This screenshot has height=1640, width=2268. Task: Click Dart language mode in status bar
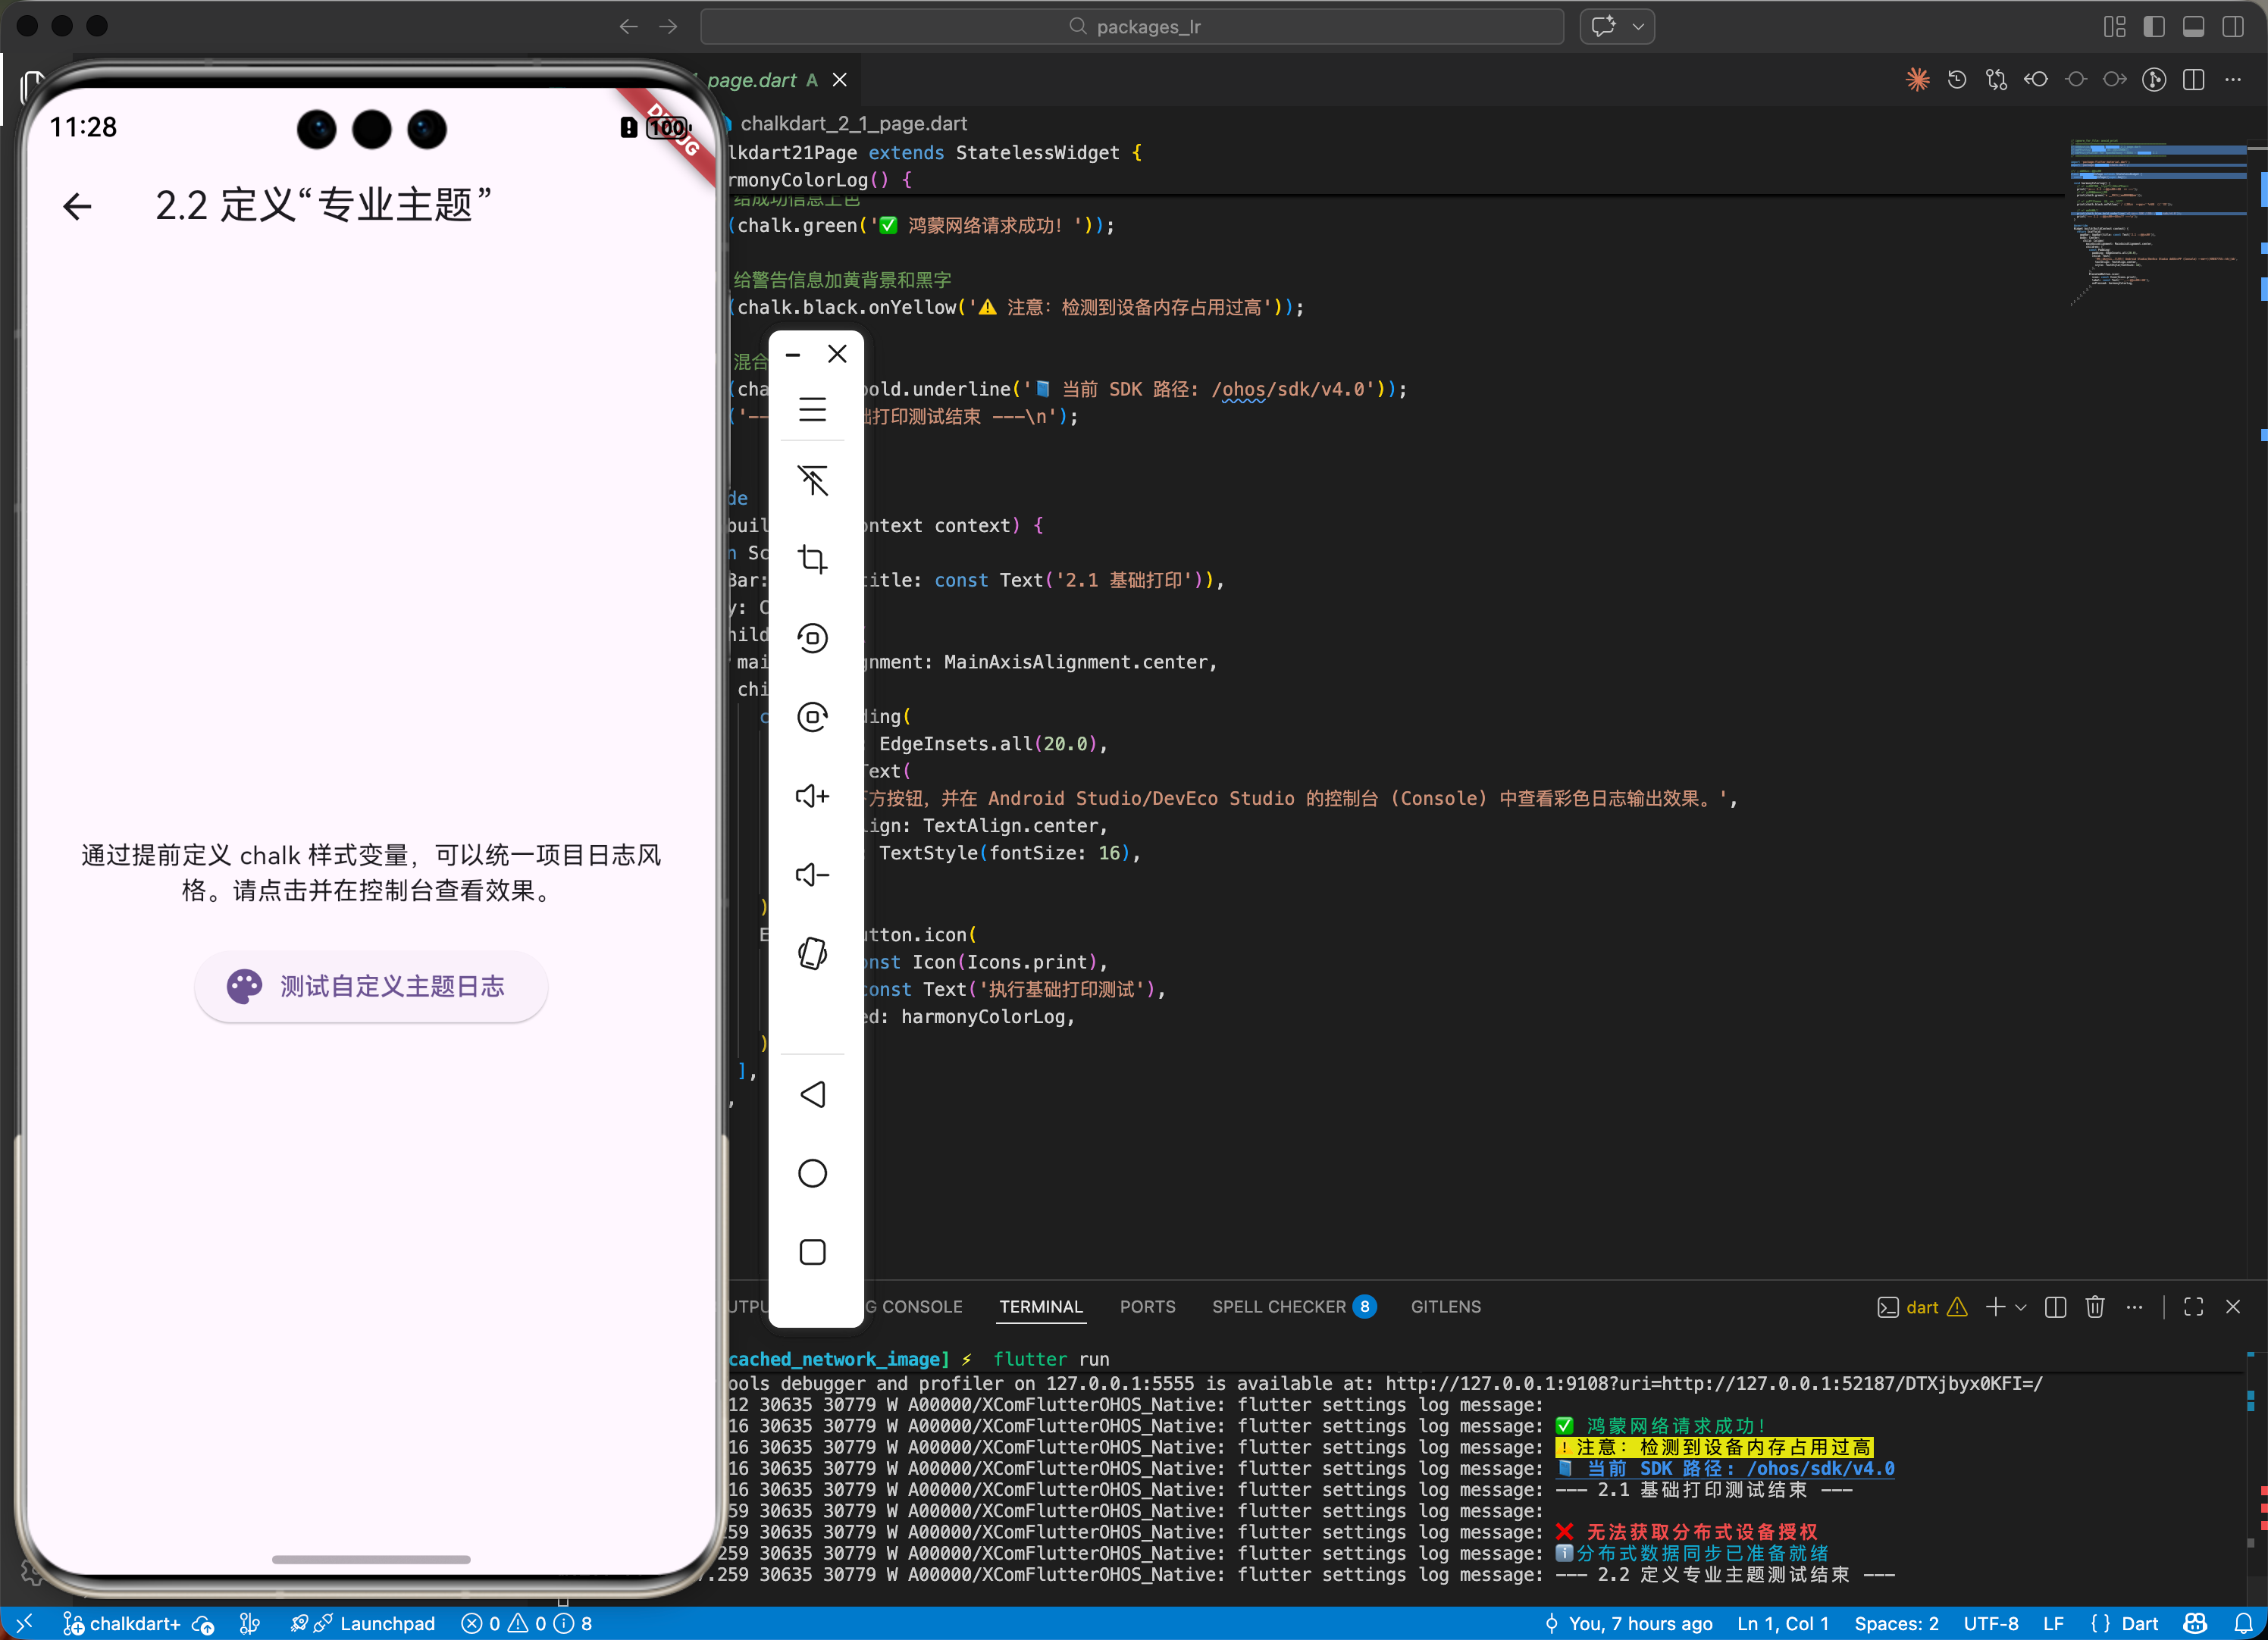click(x=2139, y=1623)
